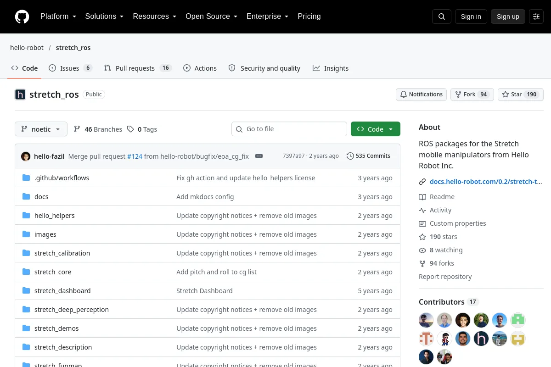
Task: Click the Activity pulse icon
Action: pos(422,210)
